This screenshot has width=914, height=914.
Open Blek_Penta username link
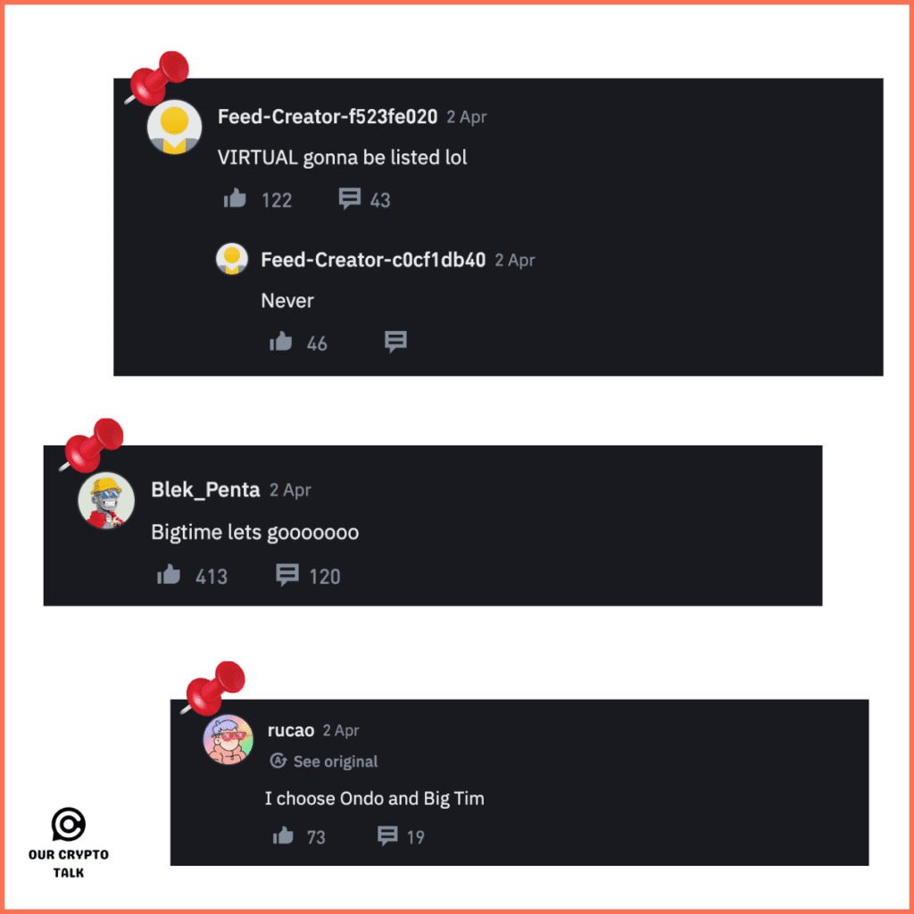point(205,490)
